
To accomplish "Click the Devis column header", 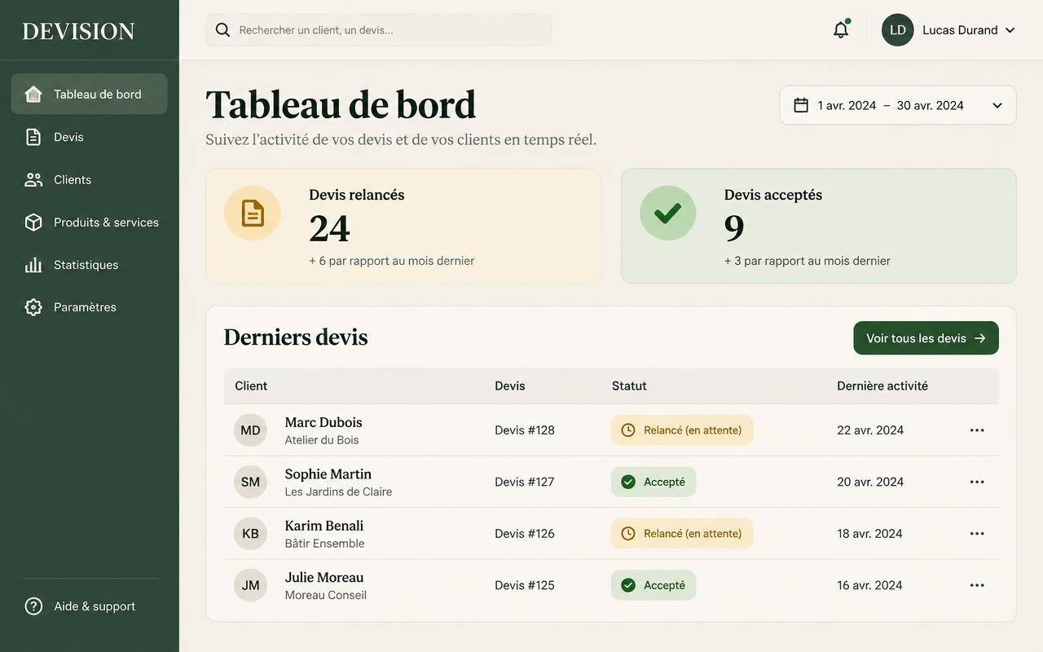I will coord(510,385).
